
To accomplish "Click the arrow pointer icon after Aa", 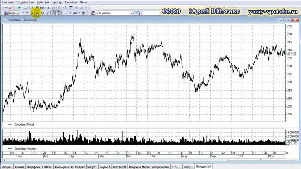I will click(84, 13).
